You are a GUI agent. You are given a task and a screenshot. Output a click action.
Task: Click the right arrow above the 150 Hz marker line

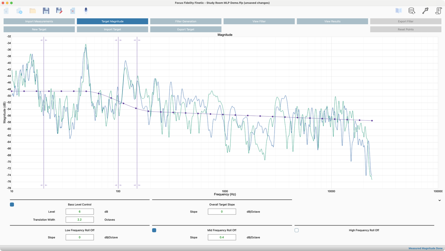139,40
